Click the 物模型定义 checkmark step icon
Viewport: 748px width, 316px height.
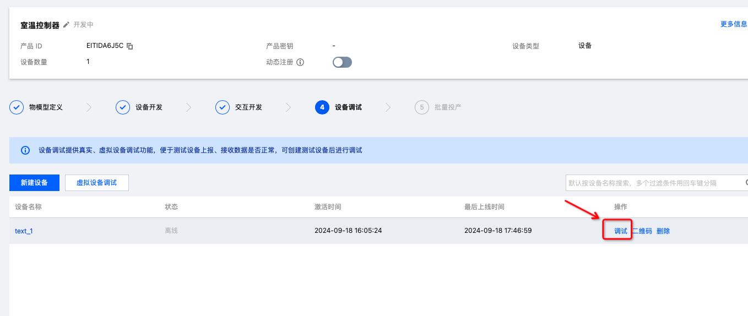[17, 107]
